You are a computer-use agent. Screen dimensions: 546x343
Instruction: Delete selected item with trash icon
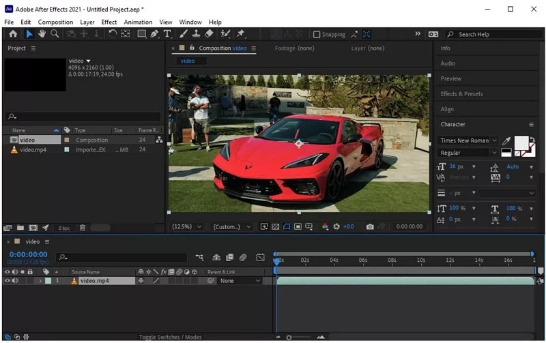tap(83, 228)
